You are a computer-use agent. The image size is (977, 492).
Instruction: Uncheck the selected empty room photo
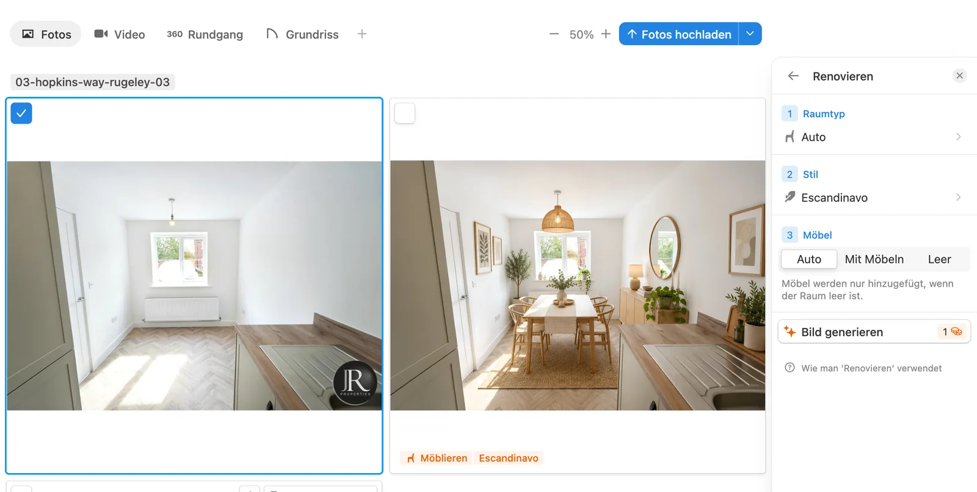tap(21, 113)
